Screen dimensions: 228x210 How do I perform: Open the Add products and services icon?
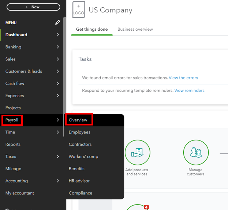pos(137,153)
